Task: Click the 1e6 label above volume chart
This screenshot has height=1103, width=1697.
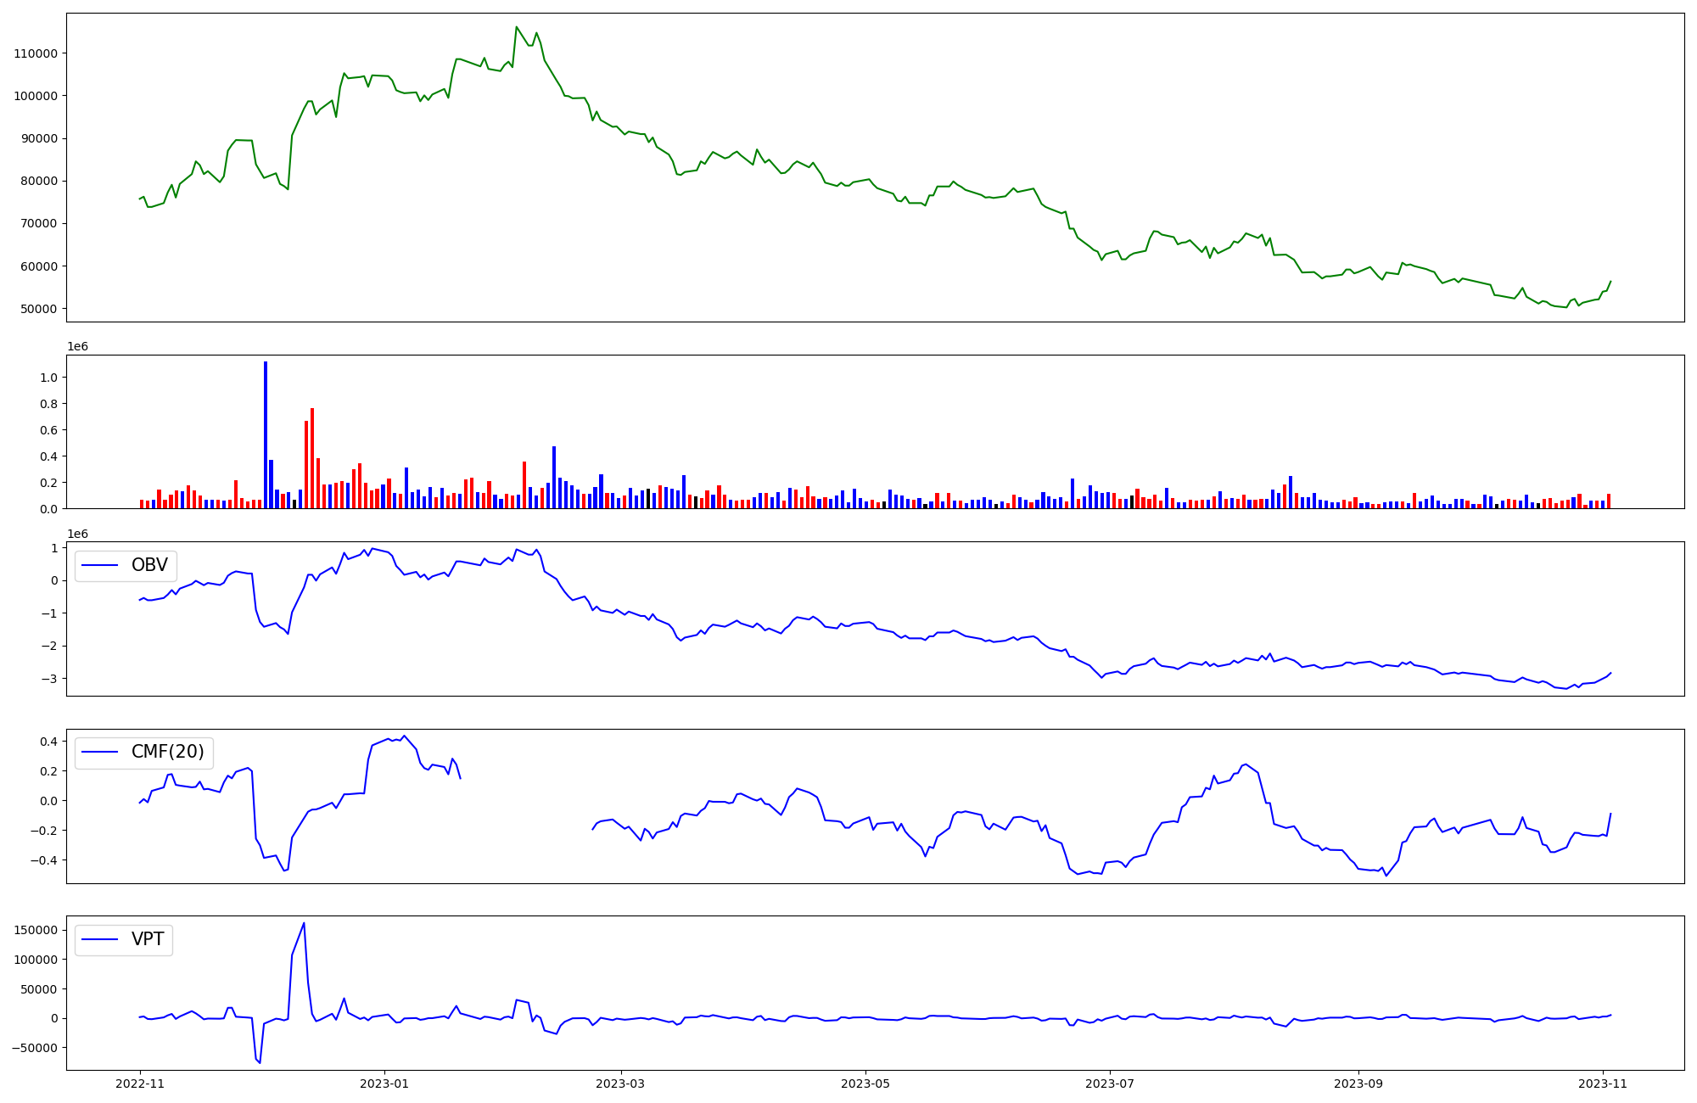Action: pos(77,347)
